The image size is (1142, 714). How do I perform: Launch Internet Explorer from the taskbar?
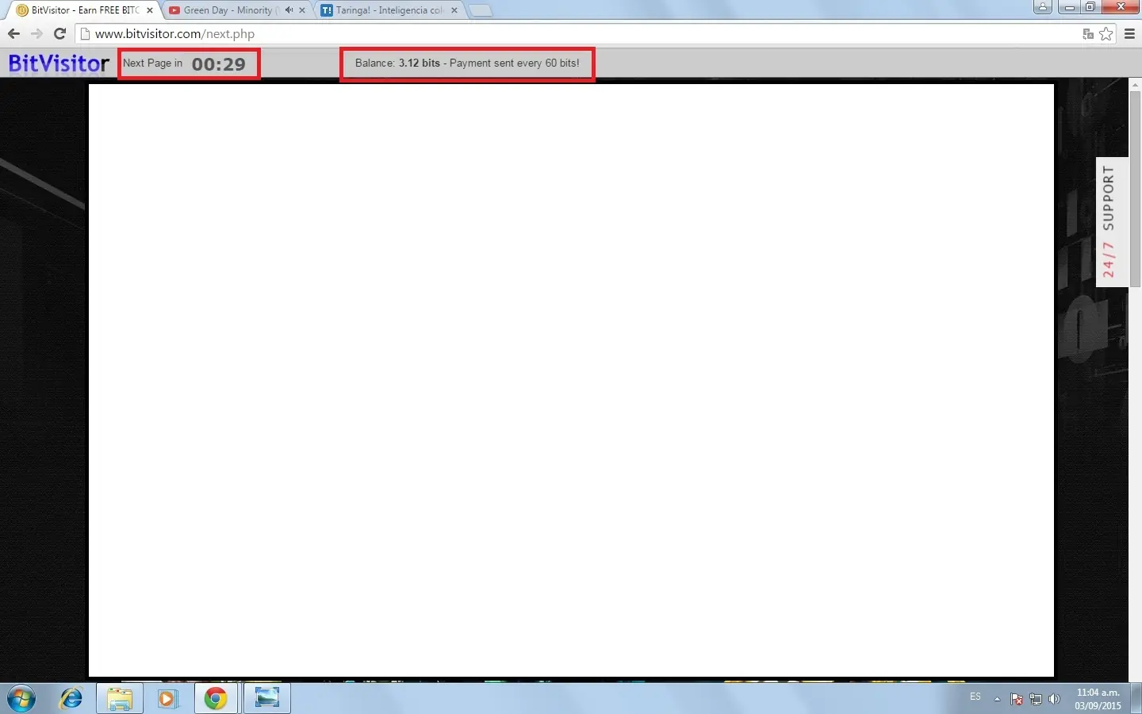[x=71, y=699]
